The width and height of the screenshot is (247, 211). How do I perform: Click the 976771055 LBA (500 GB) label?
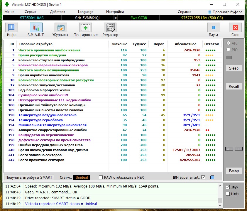(x=202, y=18)
